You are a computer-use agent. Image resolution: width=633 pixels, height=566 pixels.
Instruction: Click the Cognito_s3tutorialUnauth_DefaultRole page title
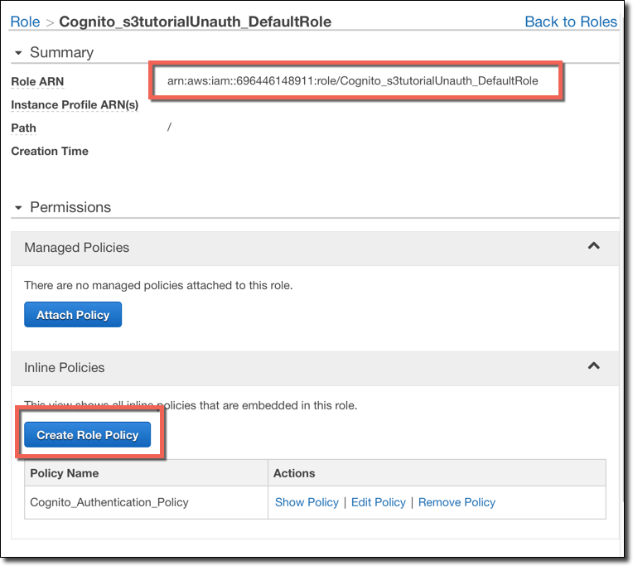[x=196, y=22]
